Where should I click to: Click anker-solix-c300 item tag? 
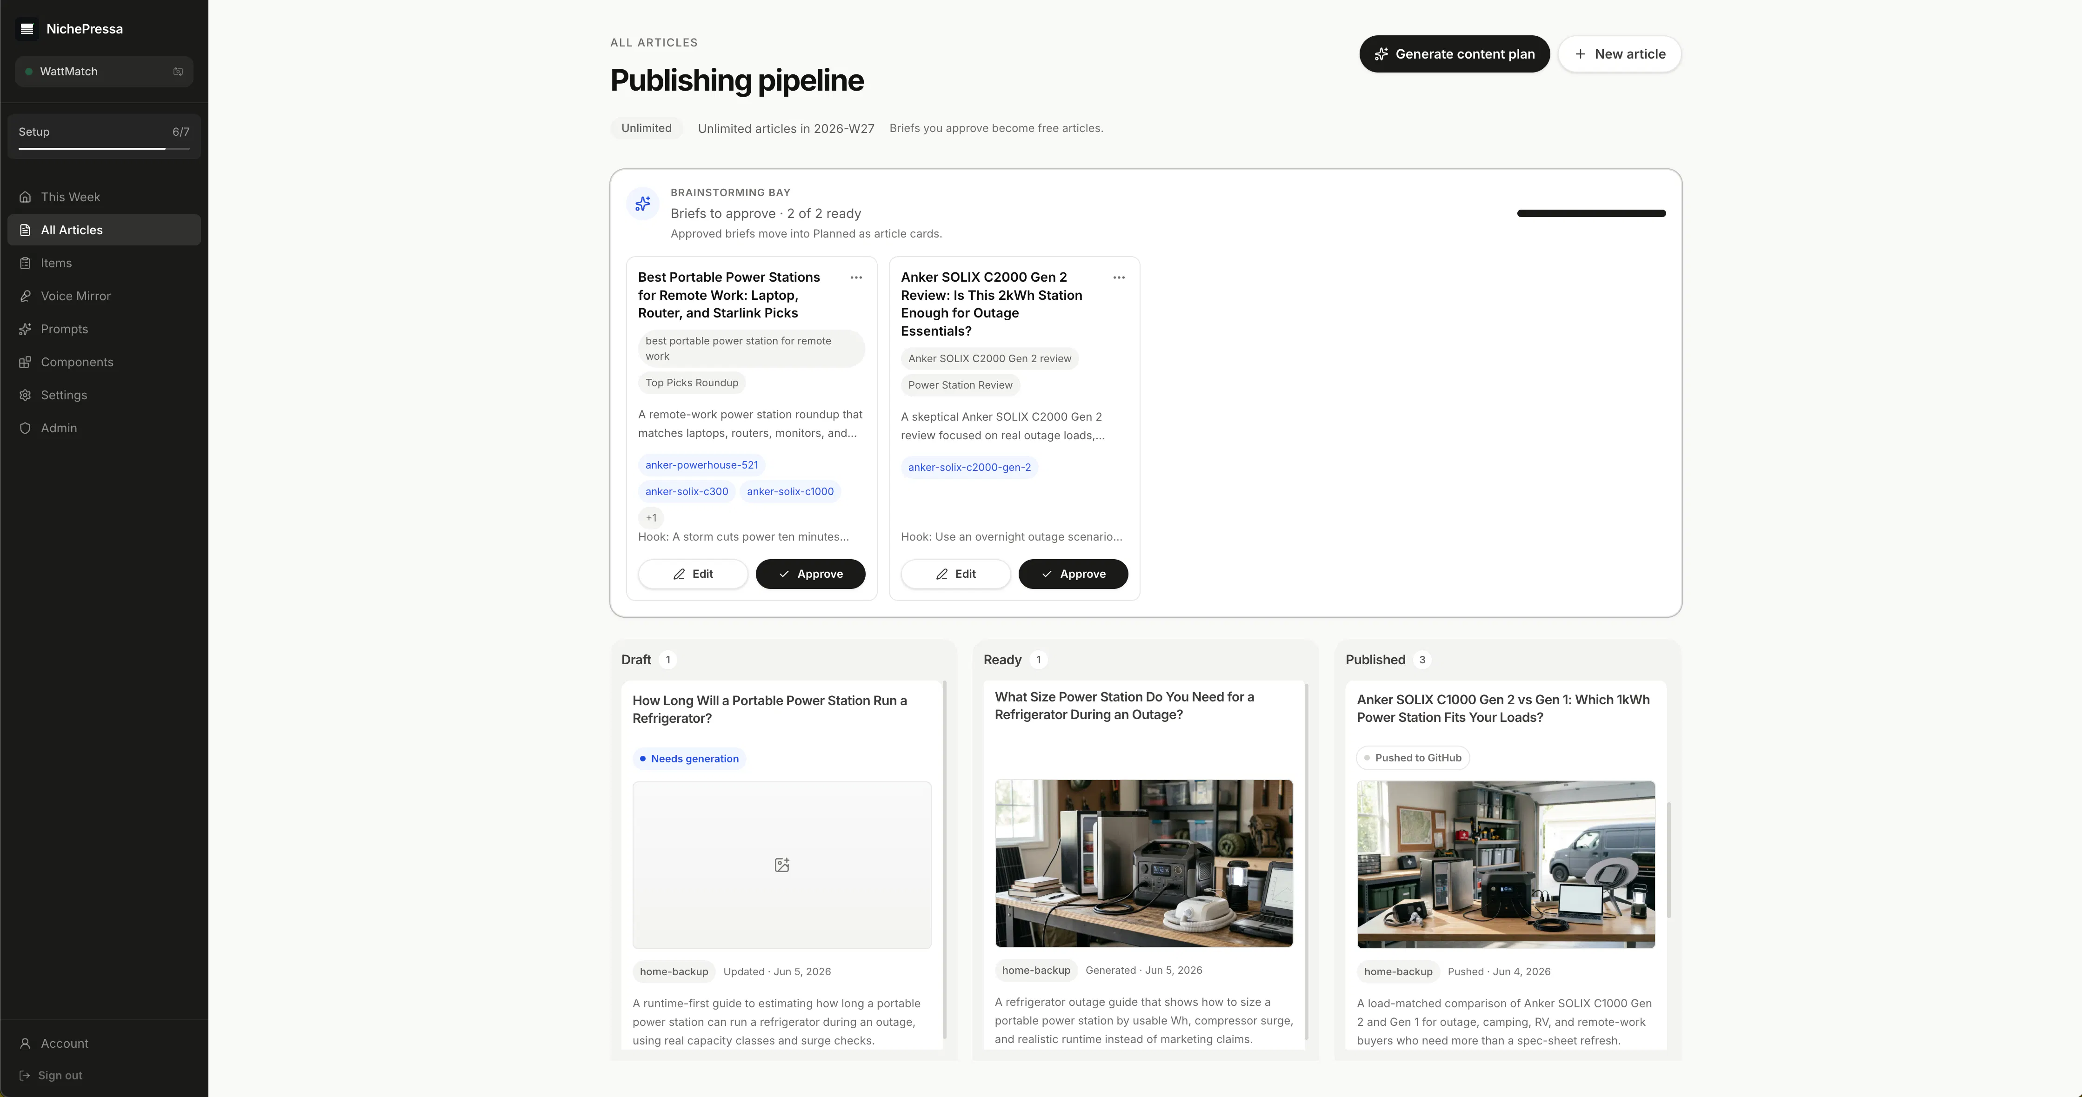click(687, 491)
